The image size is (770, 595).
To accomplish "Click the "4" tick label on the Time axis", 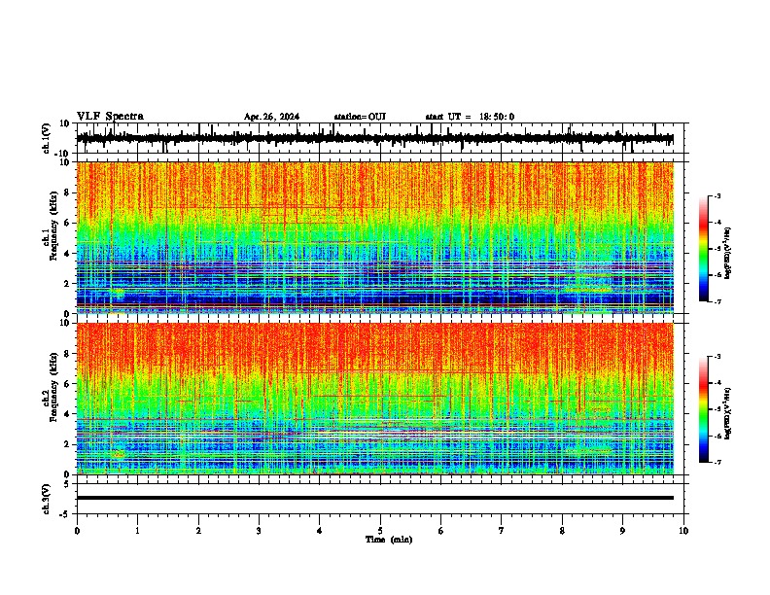I will pyautogui.click(x=320, y=531).
